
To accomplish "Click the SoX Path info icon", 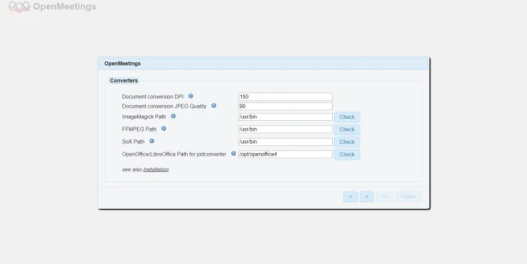I will pyautogui.click(x=152, y=141).
